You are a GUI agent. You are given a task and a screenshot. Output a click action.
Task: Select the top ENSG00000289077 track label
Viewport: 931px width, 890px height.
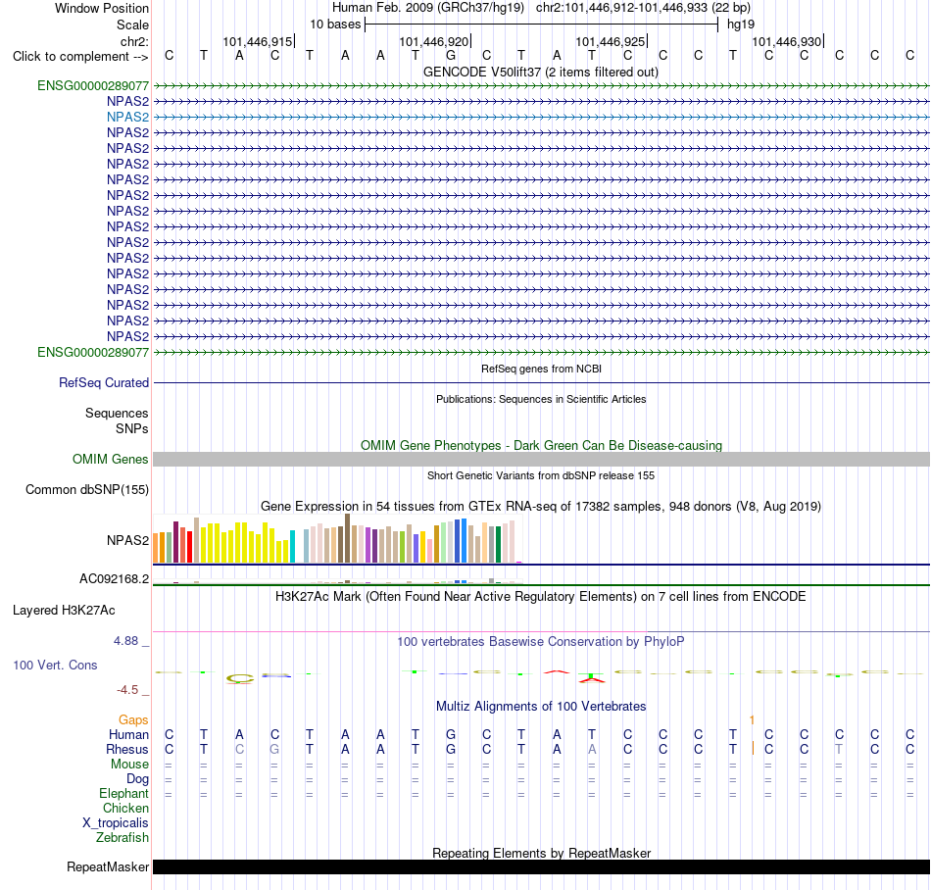[93, 85]
